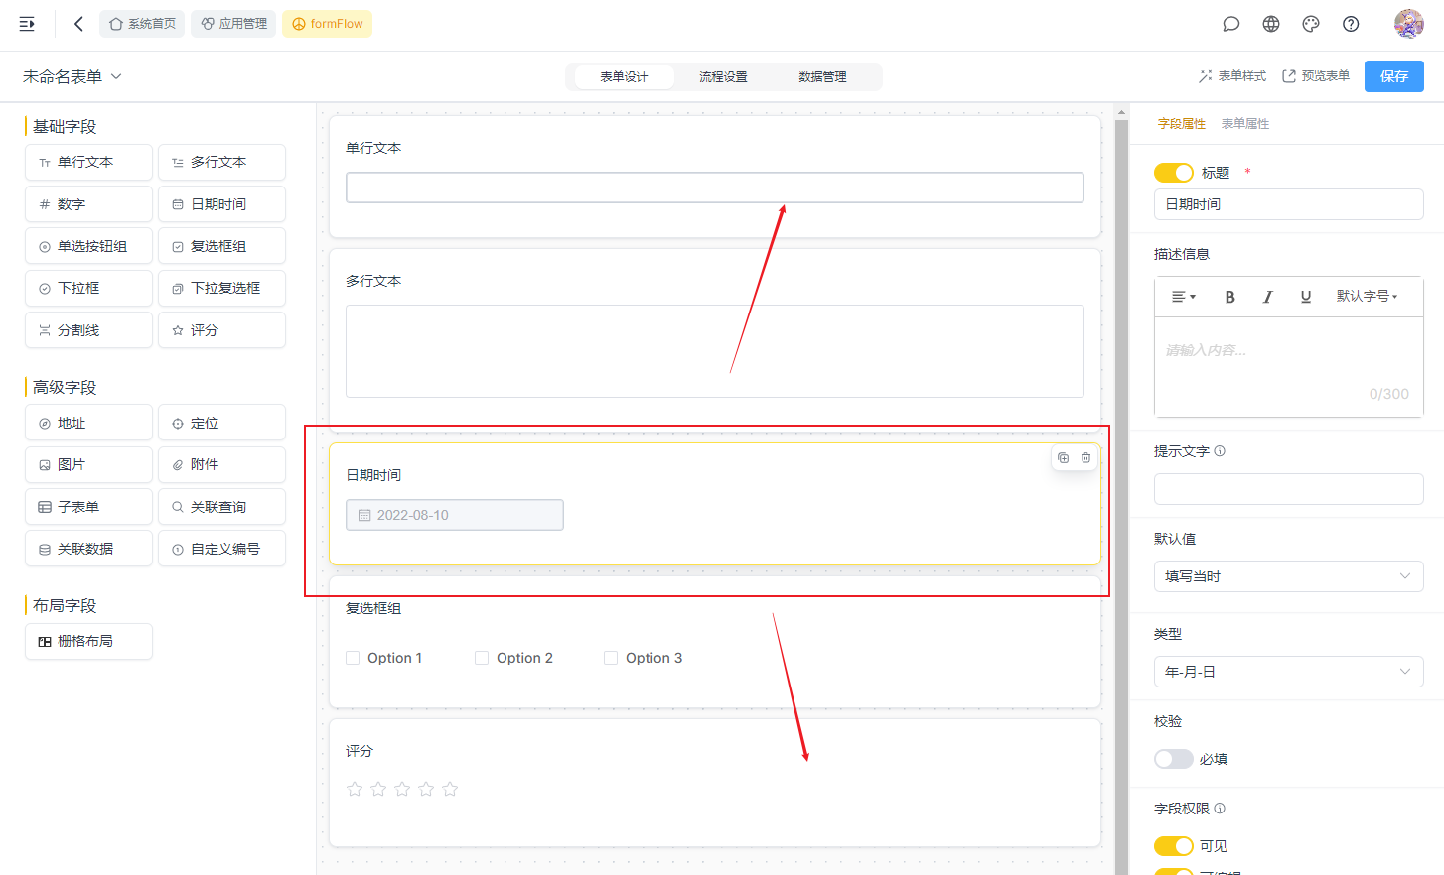This screenshot has height=875, width=1444.
Task: Add a 定位 field
Action: (x=221, y=423)
